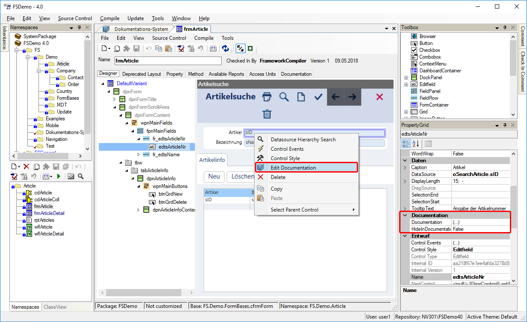
Task: Choose Control Events in context menu
Action: [306, 149]
